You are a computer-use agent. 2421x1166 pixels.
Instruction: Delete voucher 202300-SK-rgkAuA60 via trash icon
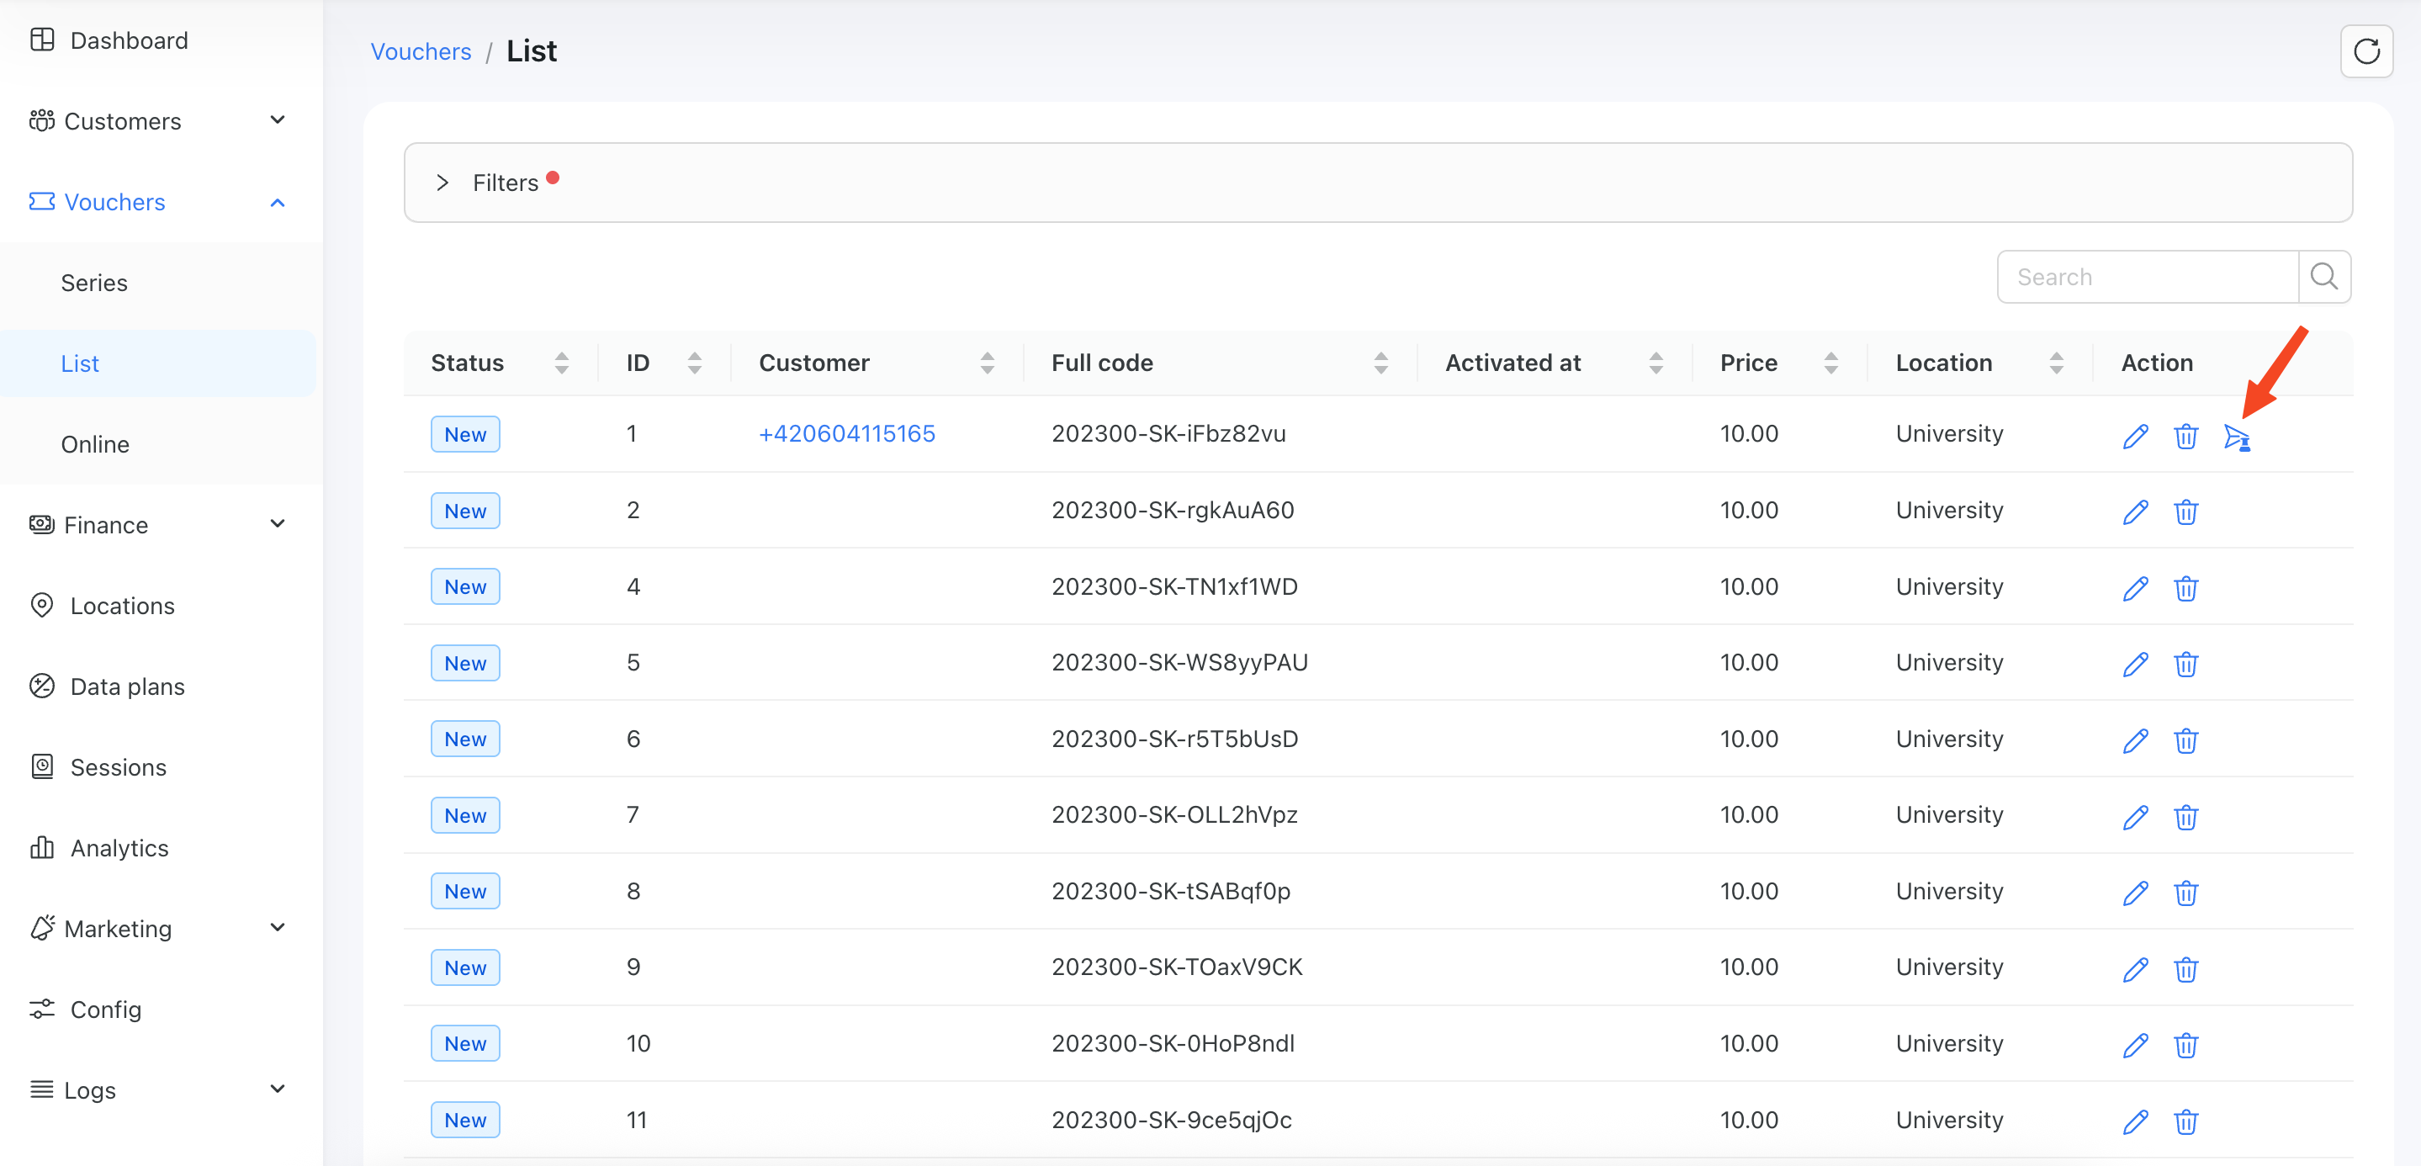pos(2185,511)
